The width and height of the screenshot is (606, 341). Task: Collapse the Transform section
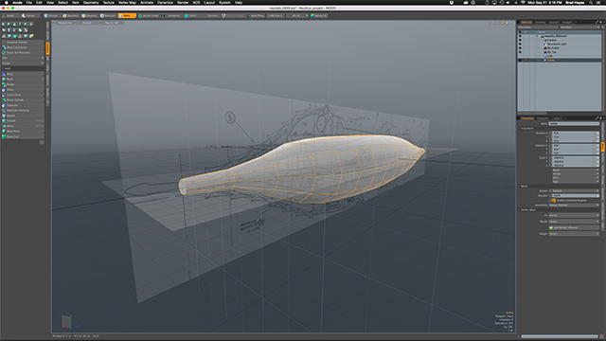520,129
